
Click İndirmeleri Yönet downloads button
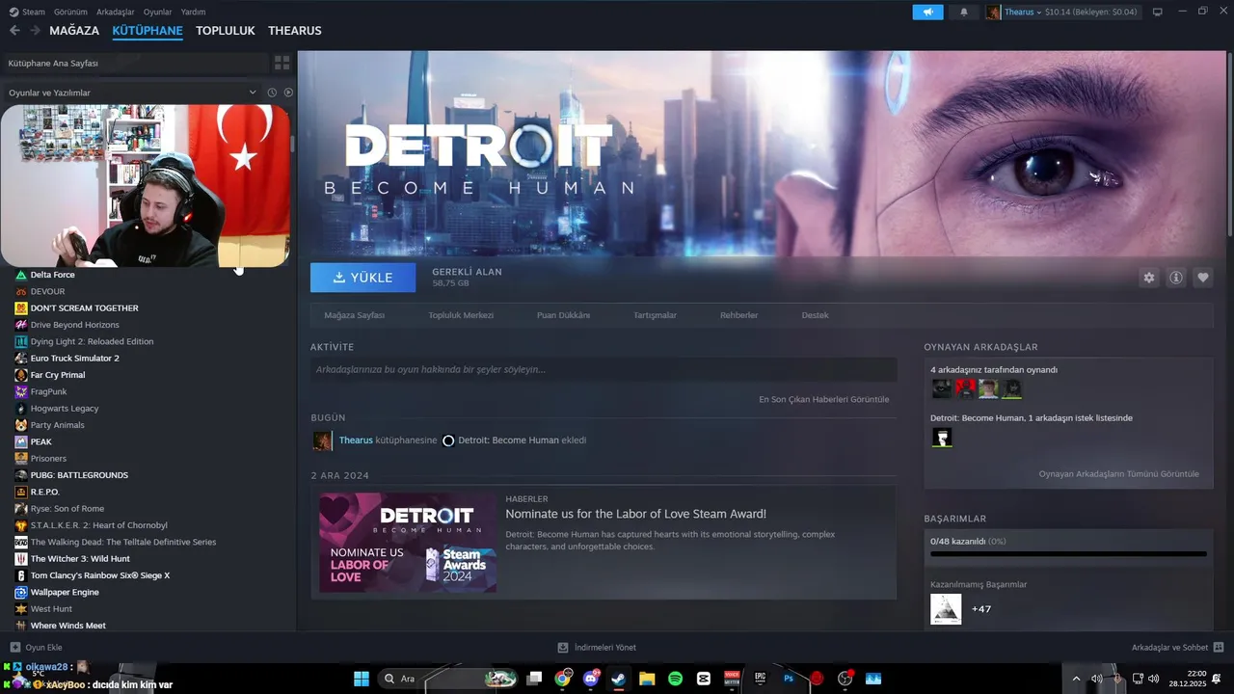[x=597, y=648]
